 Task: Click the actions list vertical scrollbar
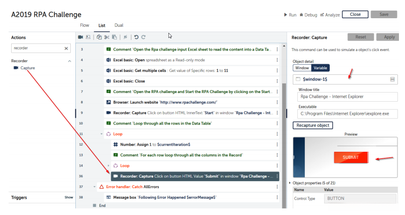tap(284, 145)
